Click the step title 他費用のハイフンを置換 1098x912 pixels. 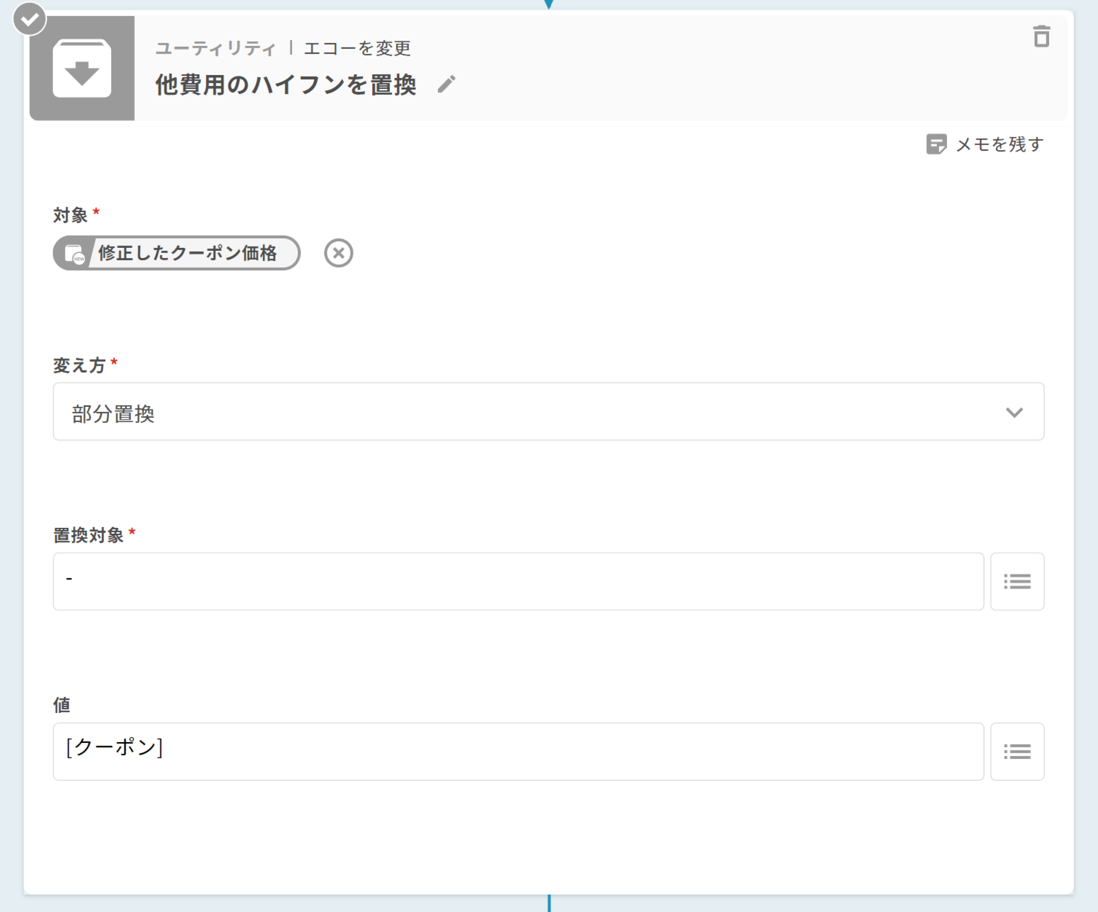[x=286, y=84]
